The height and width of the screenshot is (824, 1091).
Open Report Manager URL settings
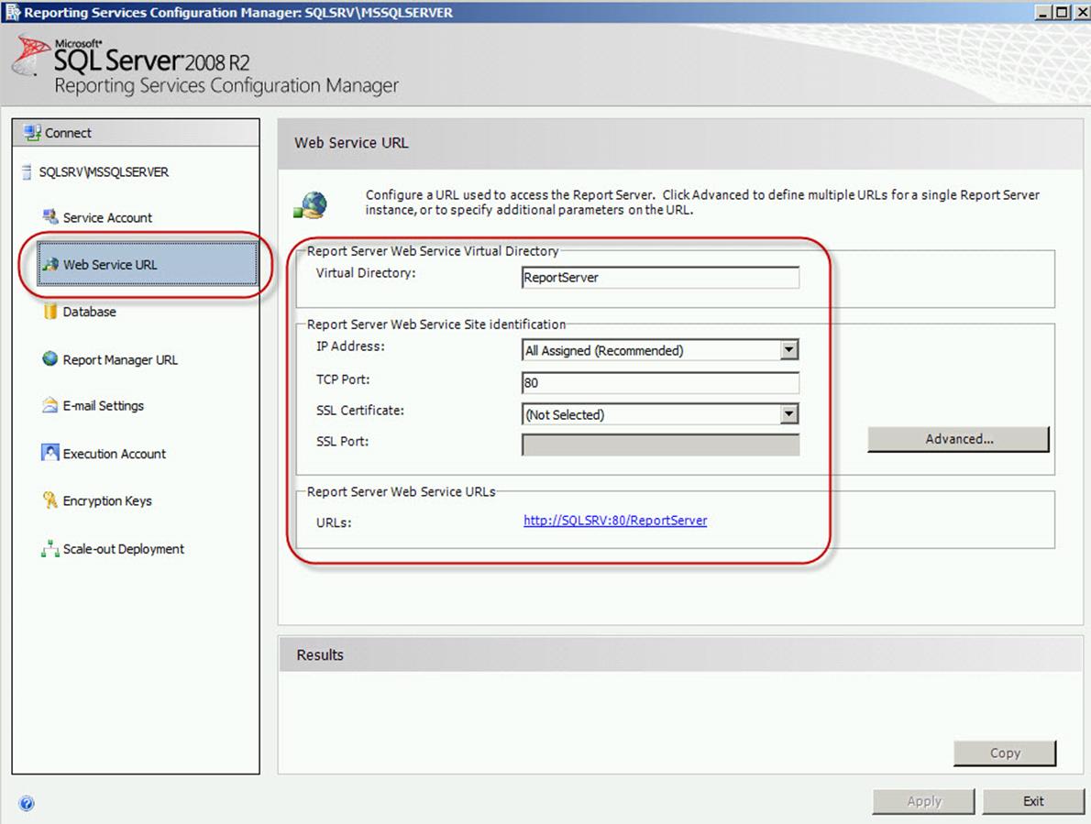120,359
